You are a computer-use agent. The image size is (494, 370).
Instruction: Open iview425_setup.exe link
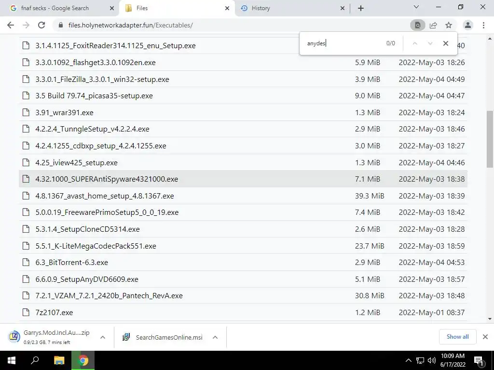tap(76, 163)
